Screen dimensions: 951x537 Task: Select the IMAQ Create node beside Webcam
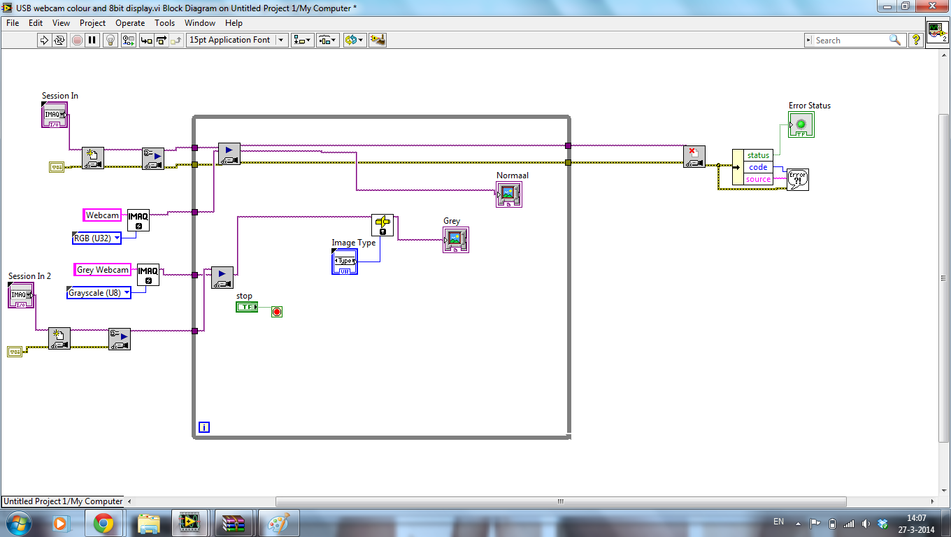138,220
